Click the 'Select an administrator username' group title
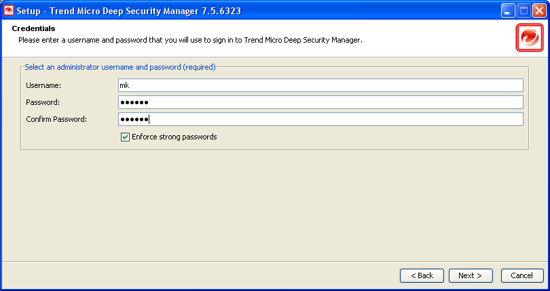This screenshot has height=291, width=550. pyautogui.click(x=120, y=67)
